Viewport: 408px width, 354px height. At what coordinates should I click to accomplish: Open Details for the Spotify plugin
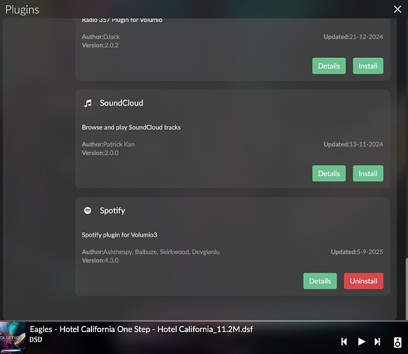click(320, 281)
